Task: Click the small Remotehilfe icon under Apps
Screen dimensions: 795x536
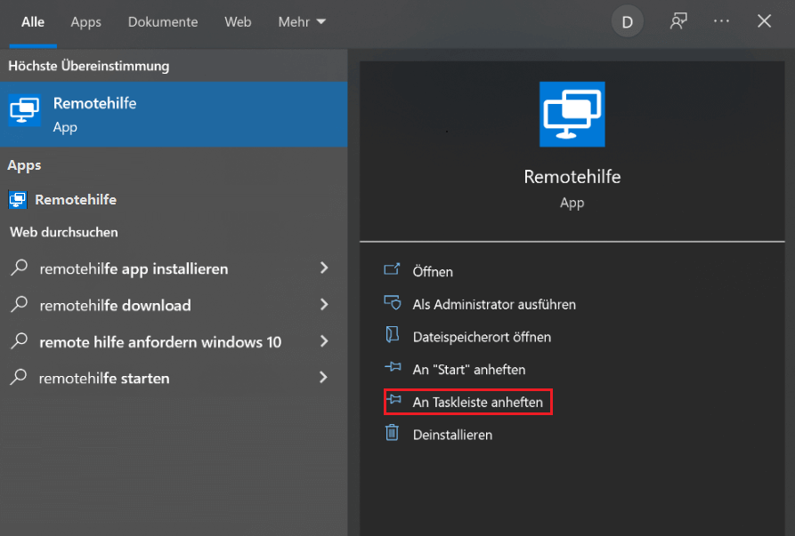Action: point(18,199)
